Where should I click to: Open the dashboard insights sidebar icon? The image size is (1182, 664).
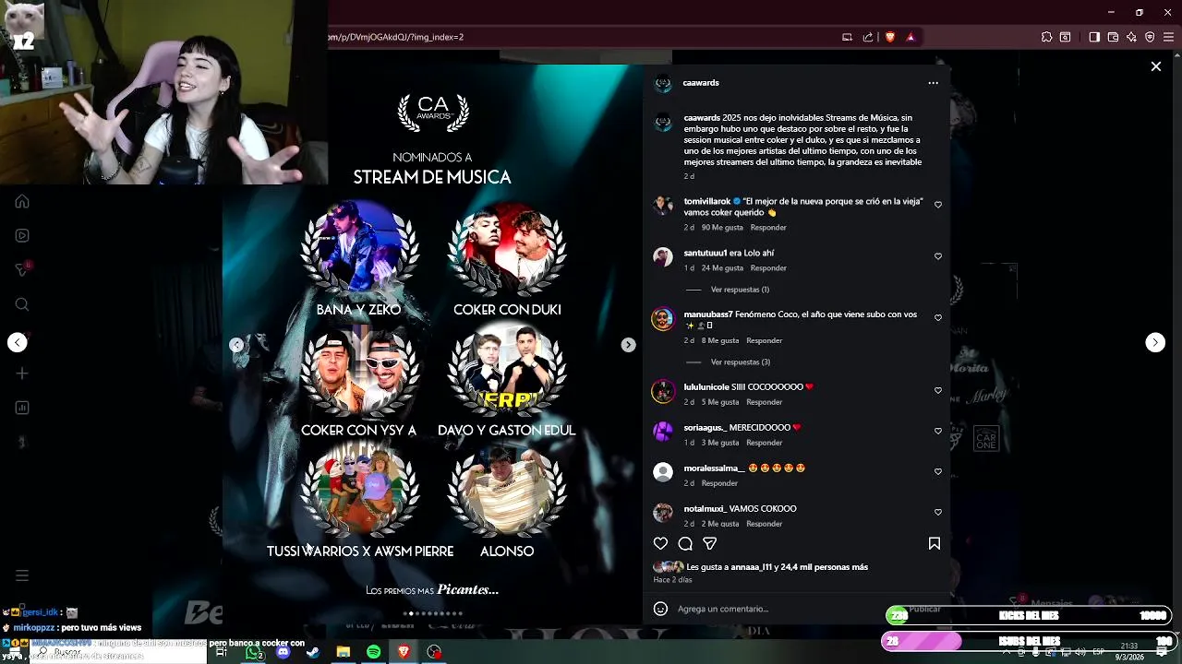(22, 408)
